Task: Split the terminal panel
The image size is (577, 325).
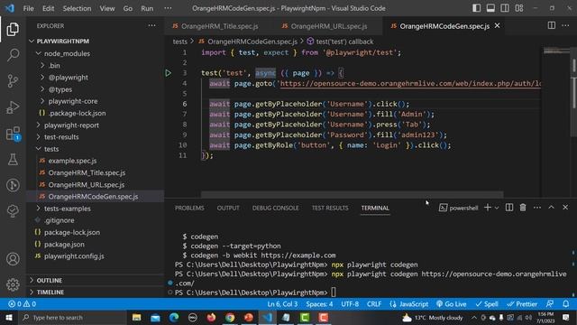Action: pyautogui.click(x=508, y=208)
